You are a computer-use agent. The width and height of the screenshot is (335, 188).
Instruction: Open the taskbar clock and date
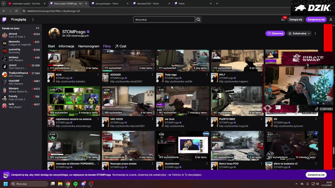point(327,184)
